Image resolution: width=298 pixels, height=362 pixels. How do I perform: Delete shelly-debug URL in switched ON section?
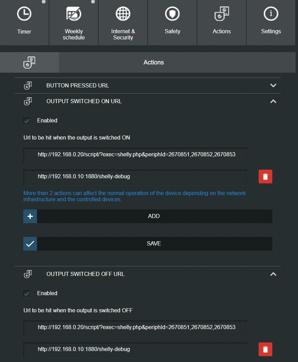pos(265,177)
